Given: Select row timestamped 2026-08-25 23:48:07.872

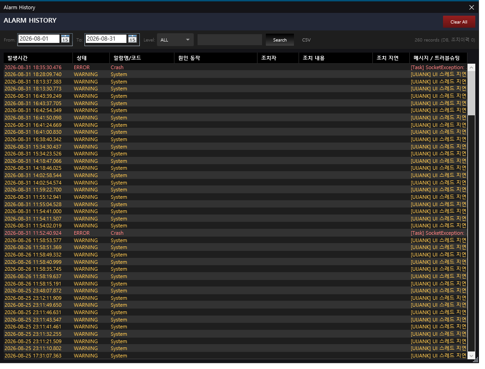Looking at the screenshot, I should (x=235, y=291).
